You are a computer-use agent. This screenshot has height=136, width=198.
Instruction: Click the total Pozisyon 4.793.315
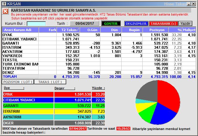coord(159,77)
